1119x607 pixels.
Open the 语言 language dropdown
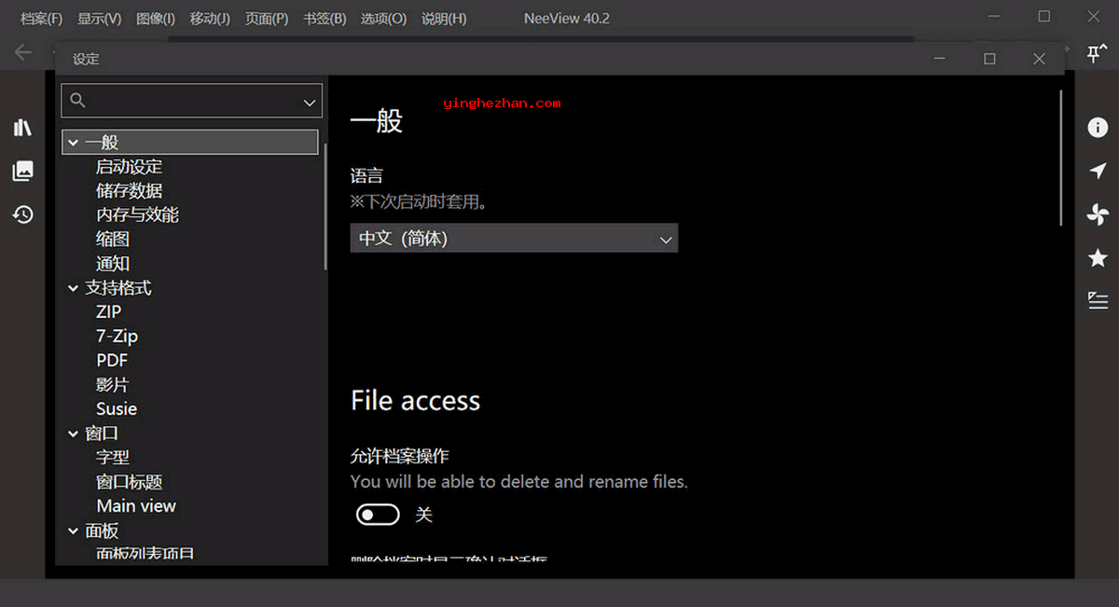click(514, 238)
